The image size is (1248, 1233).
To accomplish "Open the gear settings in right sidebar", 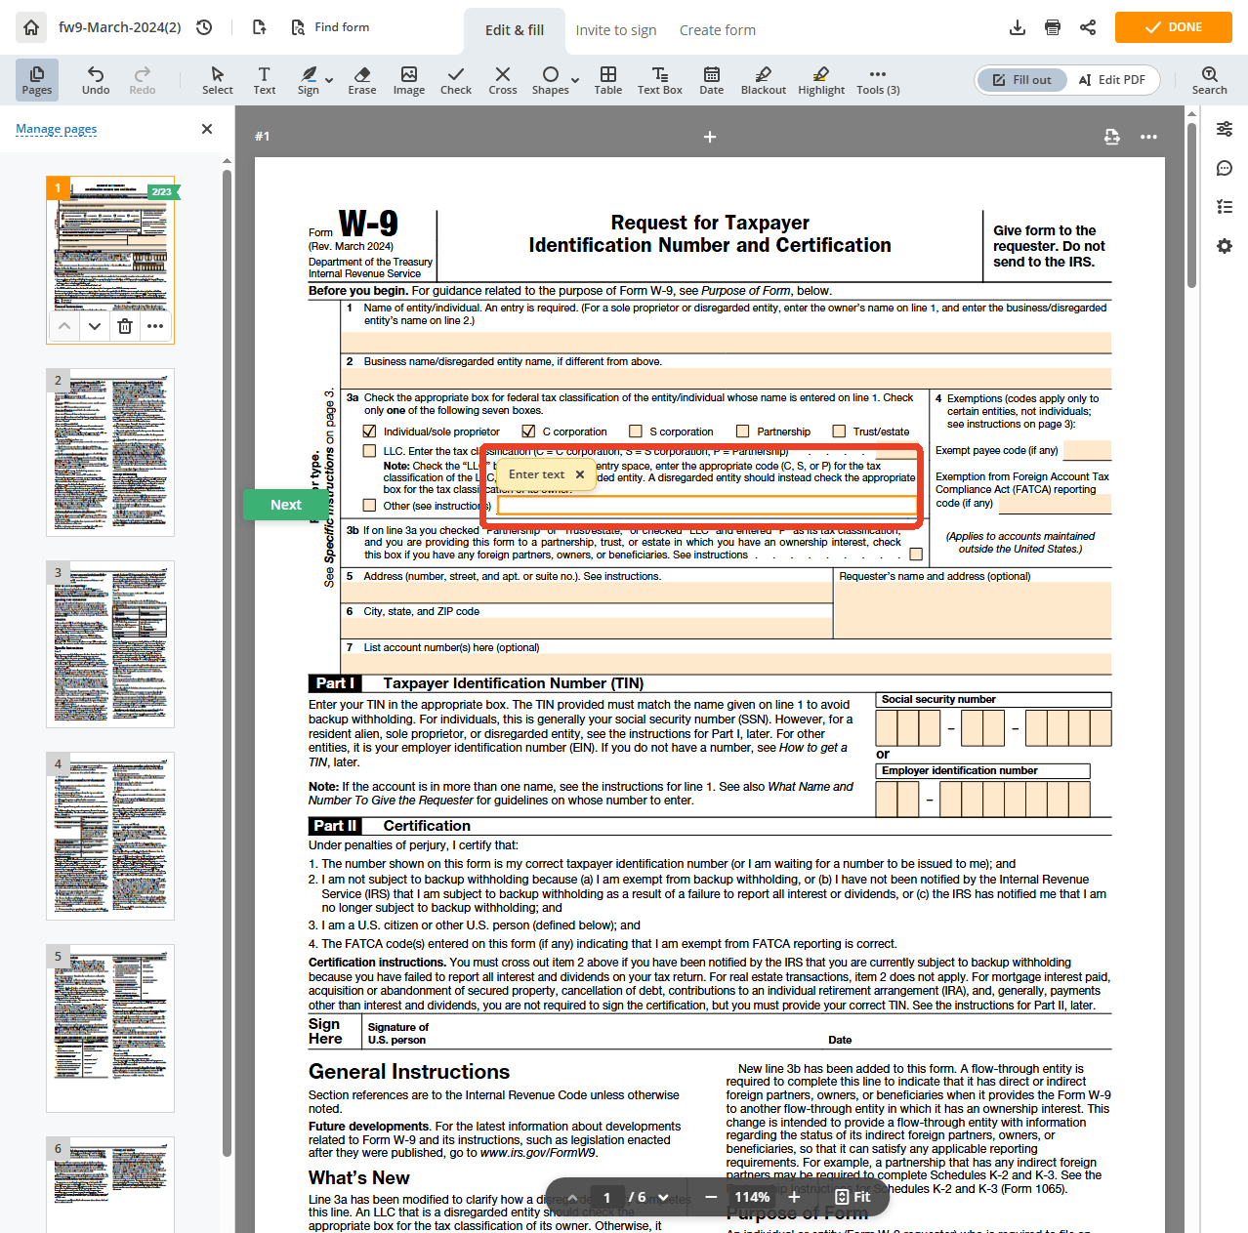I will click(x=1224, y=246).
